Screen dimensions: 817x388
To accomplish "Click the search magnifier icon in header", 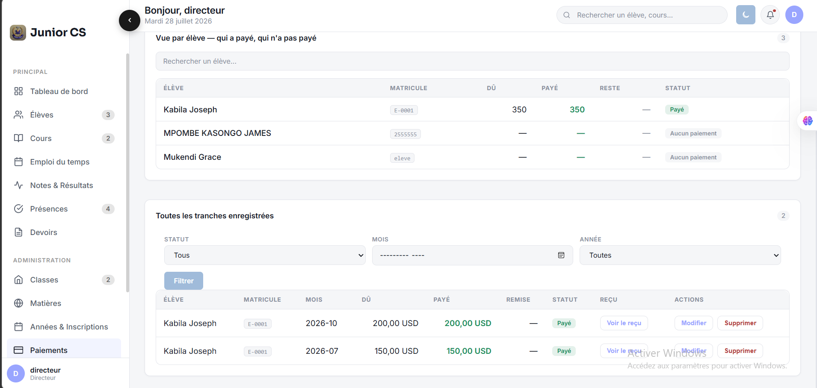I will tap(567, 15).
